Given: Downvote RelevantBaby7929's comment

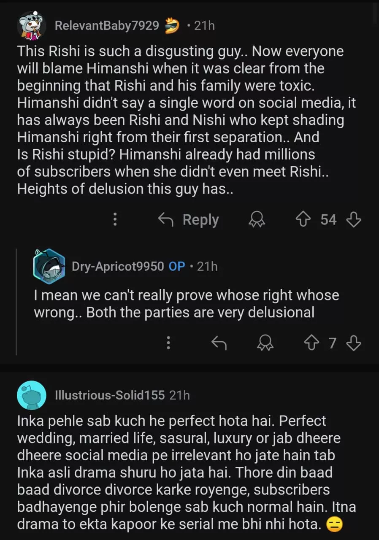Looking at the screenshot, I should 353,219.
